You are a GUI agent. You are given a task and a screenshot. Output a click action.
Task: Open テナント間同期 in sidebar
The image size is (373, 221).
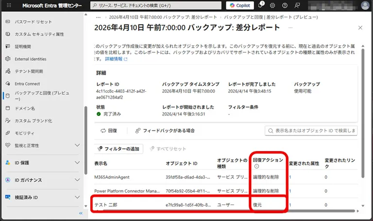tap(29, 71)
